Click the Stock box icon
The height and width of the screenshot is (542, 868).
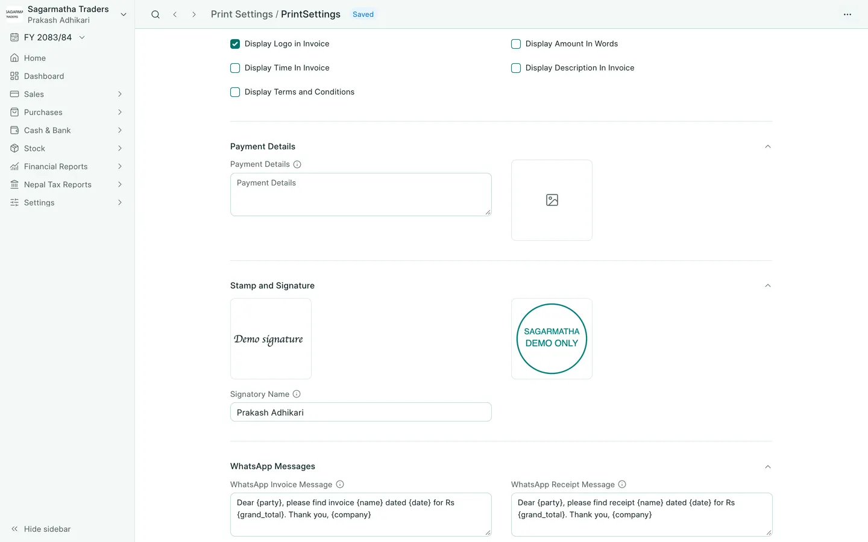pos(14,148)
